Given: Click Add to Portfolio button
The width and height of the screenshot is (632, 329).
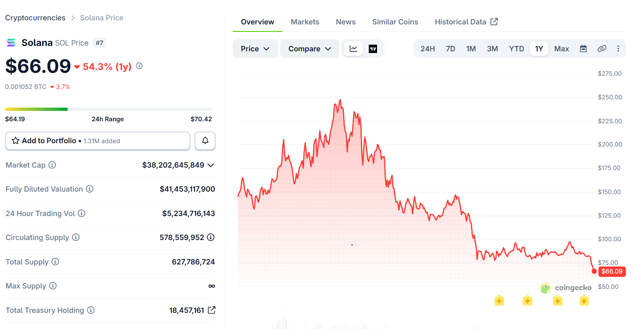Looking at the screenshot, I should coord(98,141).
